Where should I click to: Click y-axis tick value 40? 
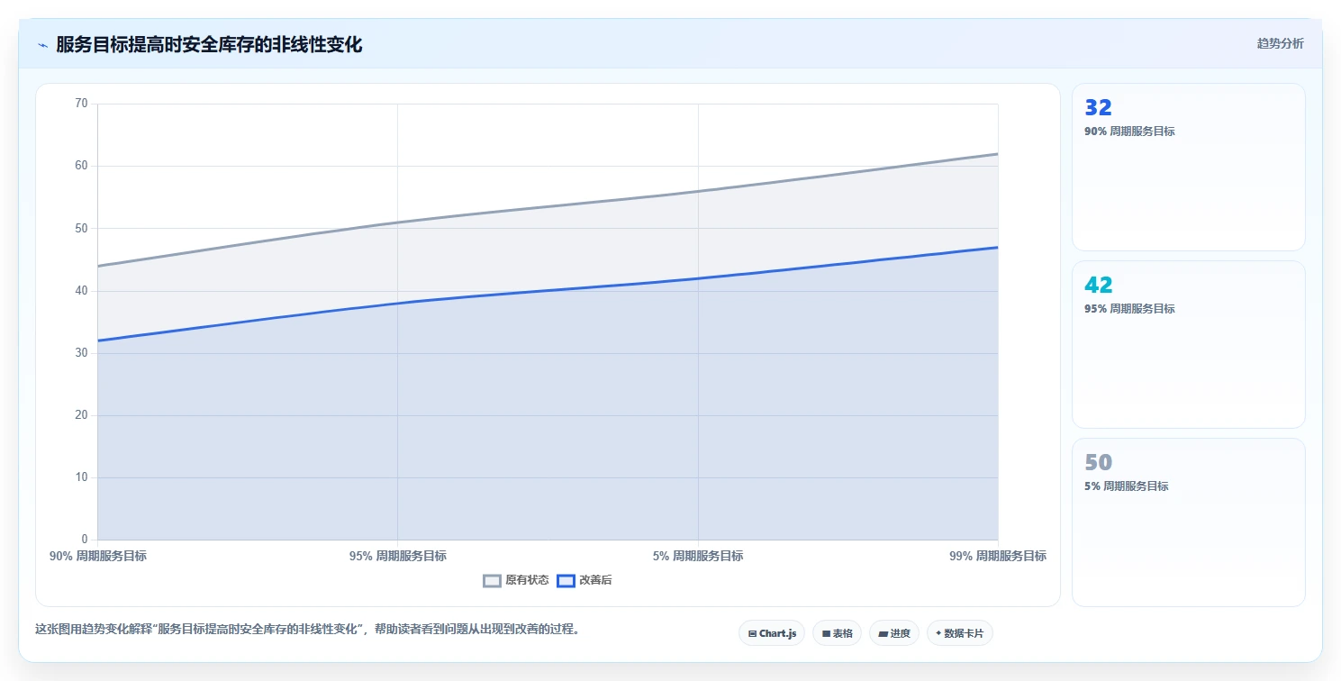(x=81, y=291)
